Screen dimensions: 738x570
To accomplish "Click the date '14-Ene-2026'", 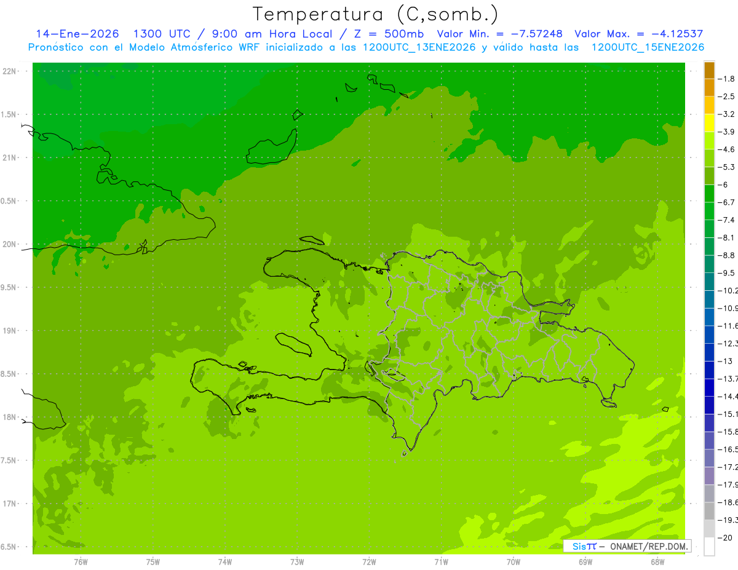I will click(x=77, y=34).
